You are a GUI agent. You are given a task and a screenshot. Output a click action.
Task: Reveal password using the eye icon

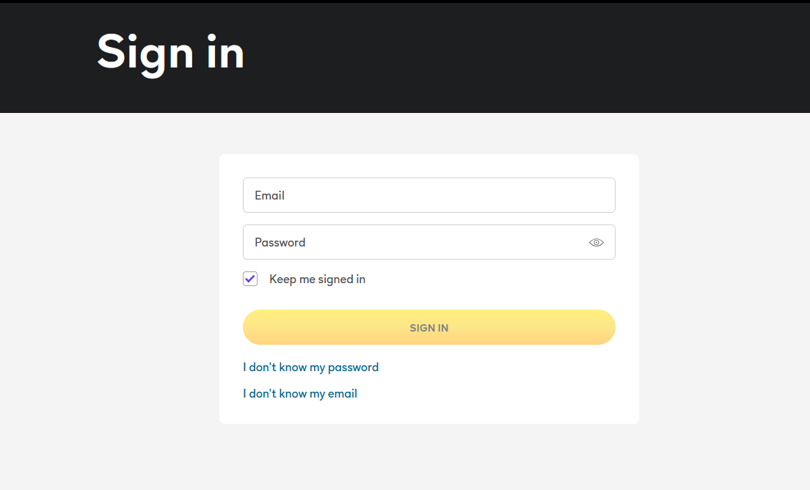596,243
